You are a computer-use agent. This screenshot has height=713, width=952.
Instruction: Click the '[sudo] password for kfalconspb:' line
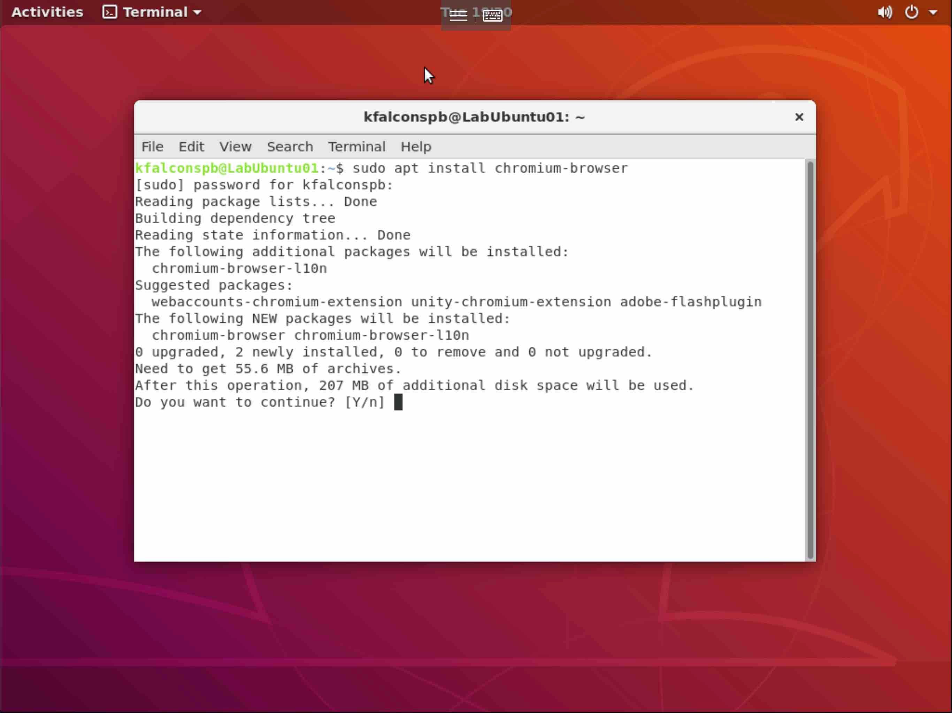tap(264, 185)
